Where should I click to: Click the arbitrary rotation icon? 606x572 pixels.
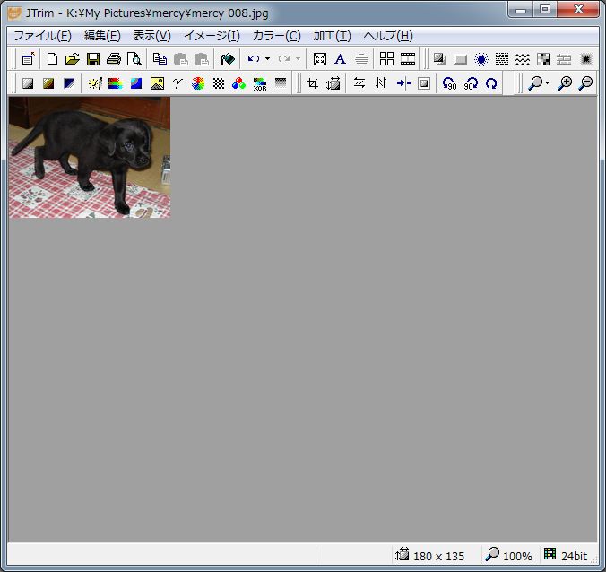coord(491,83)
